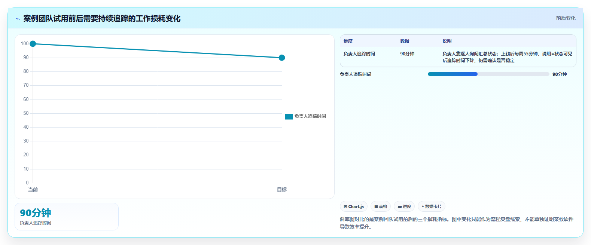Click the 目标 x-axis label
This screenshot has height=245, width=591.
coord(282,190)
